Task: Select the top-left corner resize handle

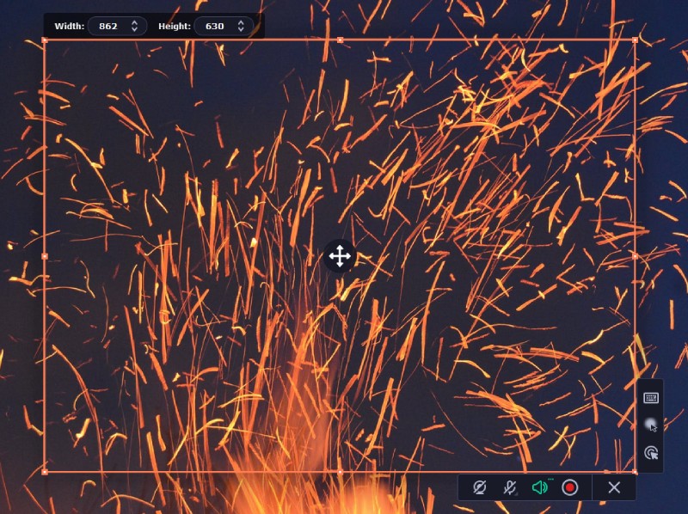Action: pyautogui.click(x=45, y=40)
